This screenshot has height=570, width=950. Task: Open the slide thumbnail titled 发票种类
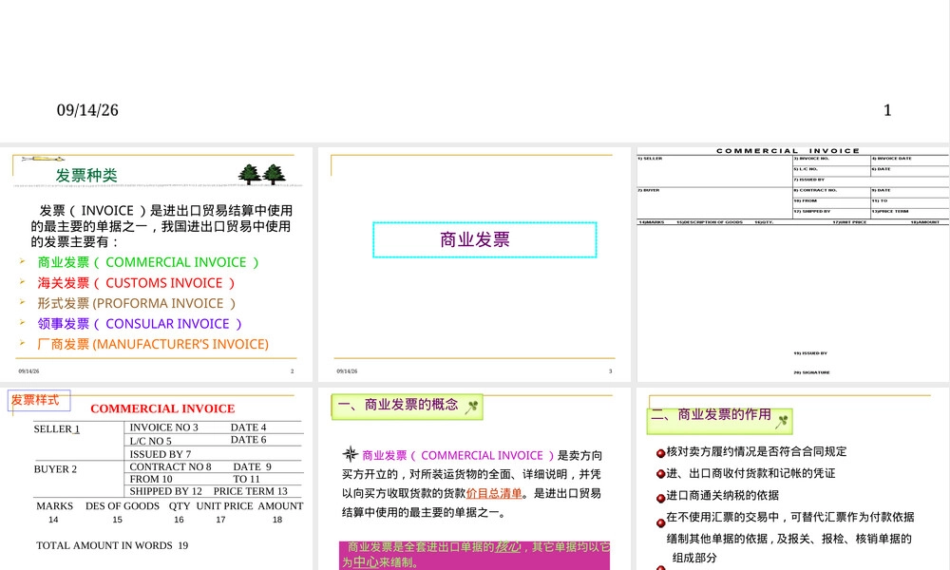tap(157, 264)
